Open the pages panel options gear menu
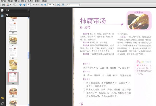156x106 pixels. tap(8, 15)
